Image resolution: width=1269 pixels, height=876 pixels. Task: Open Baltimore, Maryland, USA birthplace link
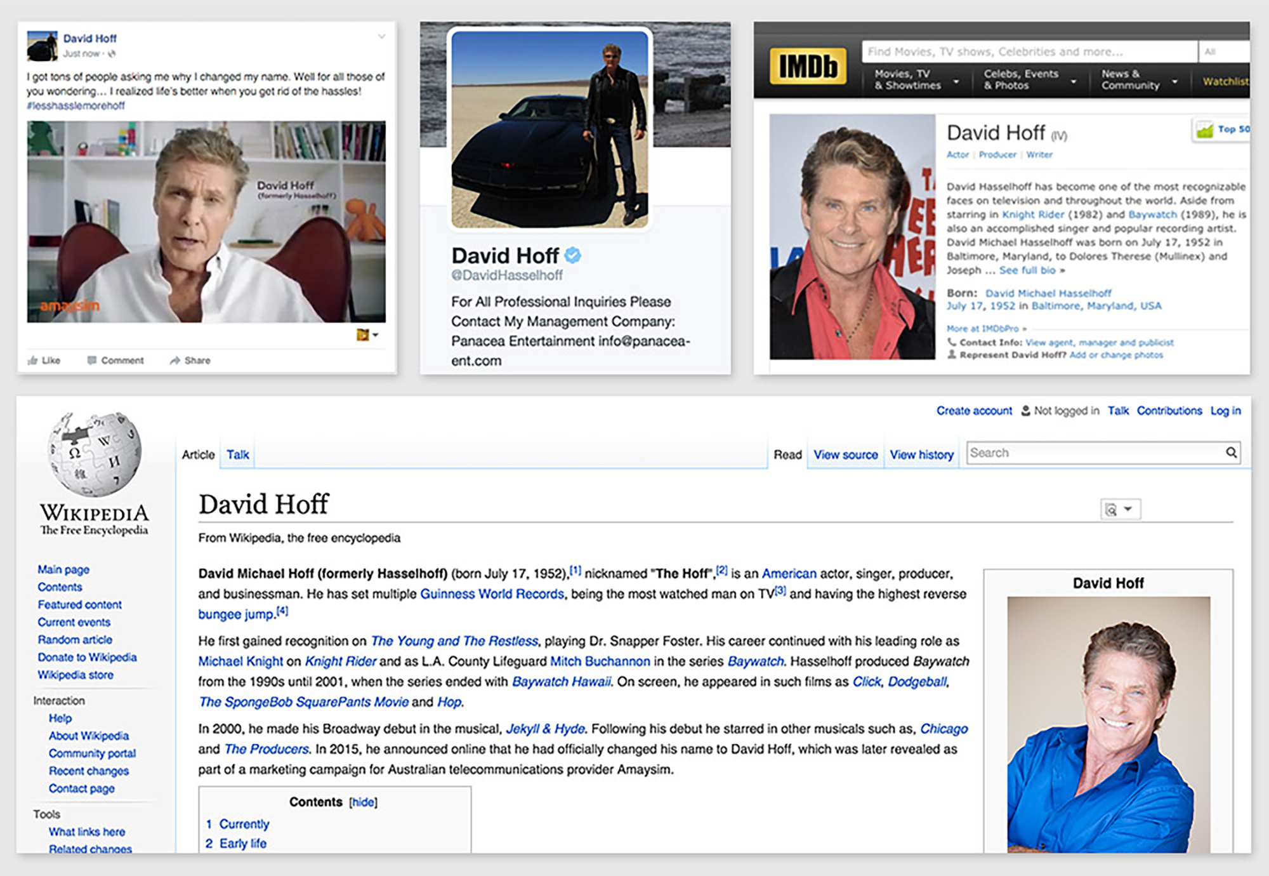pos(1096,306)
